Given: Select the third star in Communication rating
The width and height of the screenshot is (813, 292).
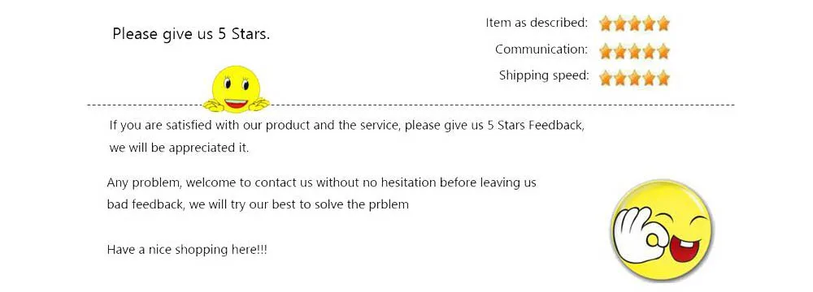Looking at the screenshot, I should (x=634, y=51).
